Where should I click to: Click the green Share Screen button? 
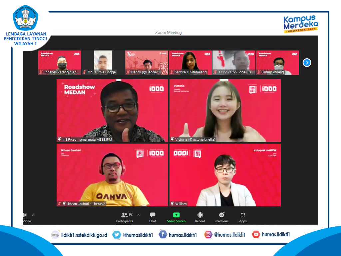pos(176,217)
